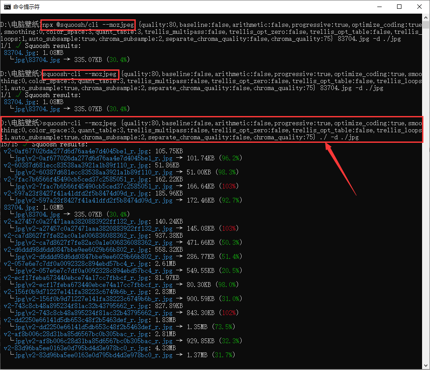Image resolution: width=430 pixels, height=370 pixels.
Task: Click the original size 558.32KB
Action: pyautogui.click(x=169, y=249)
